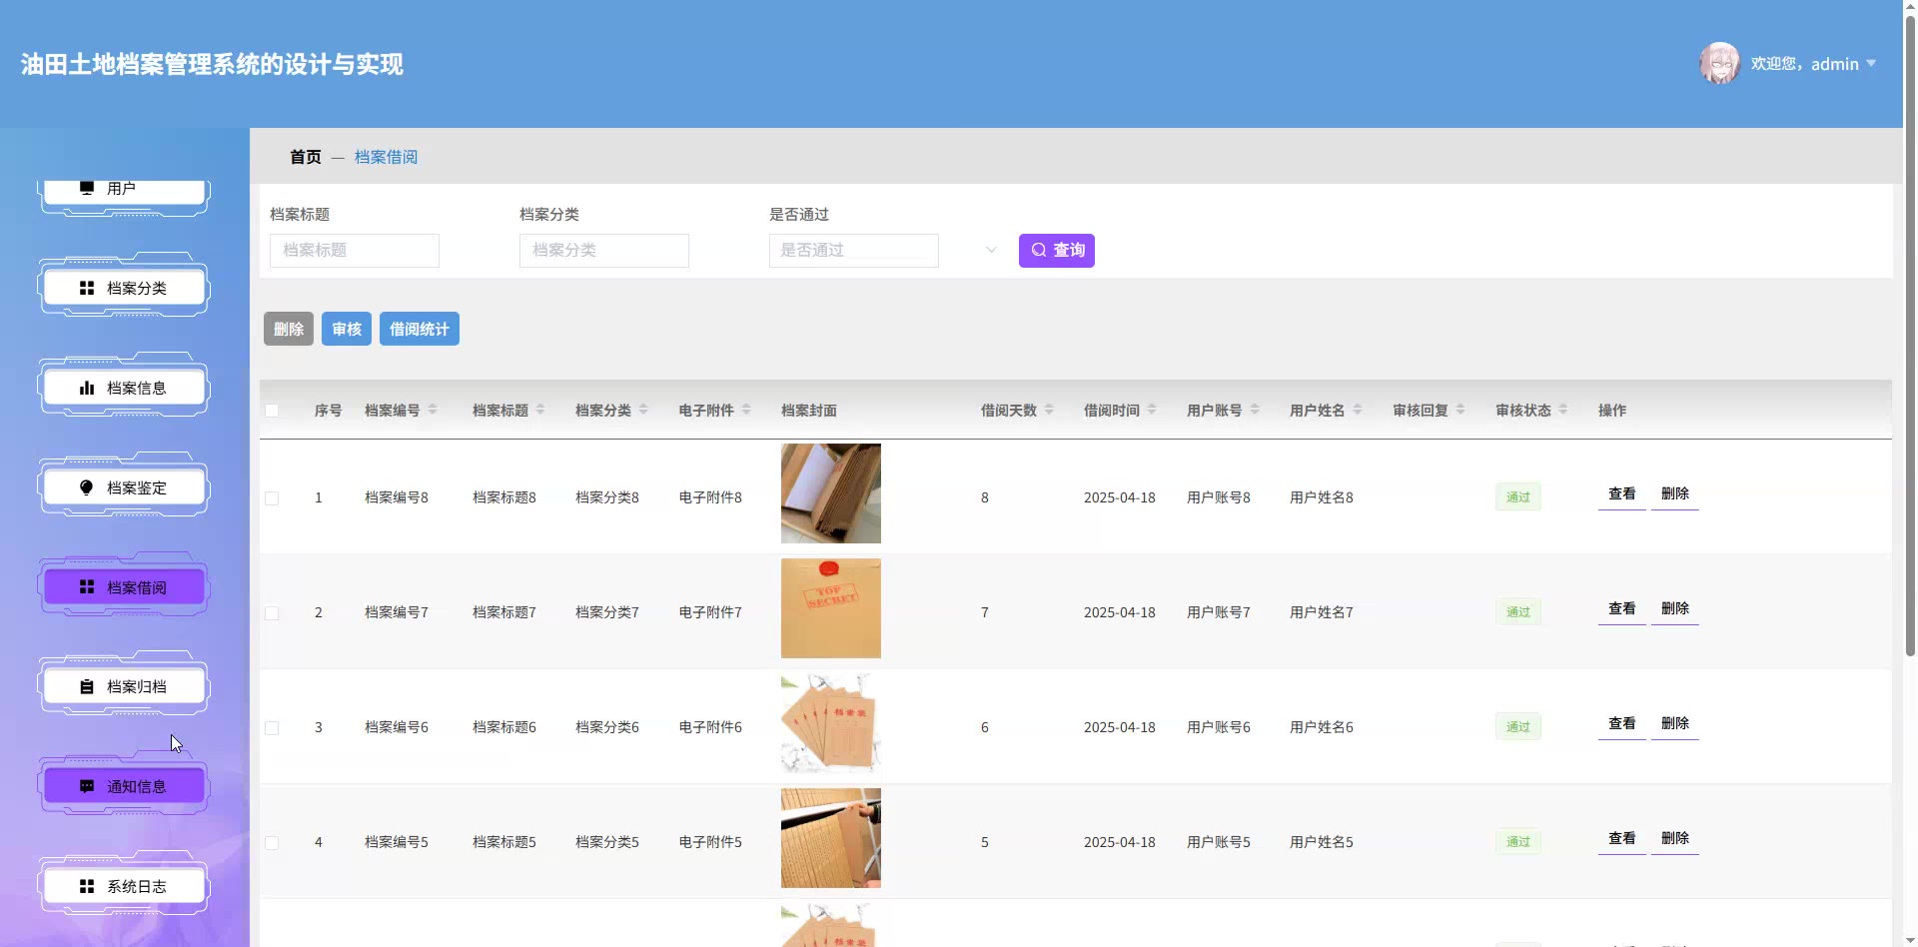Click the bulb icon beside 档案鉴定
The width and height of the screenshot is (1918, 947).
click(x=87, y=487)
